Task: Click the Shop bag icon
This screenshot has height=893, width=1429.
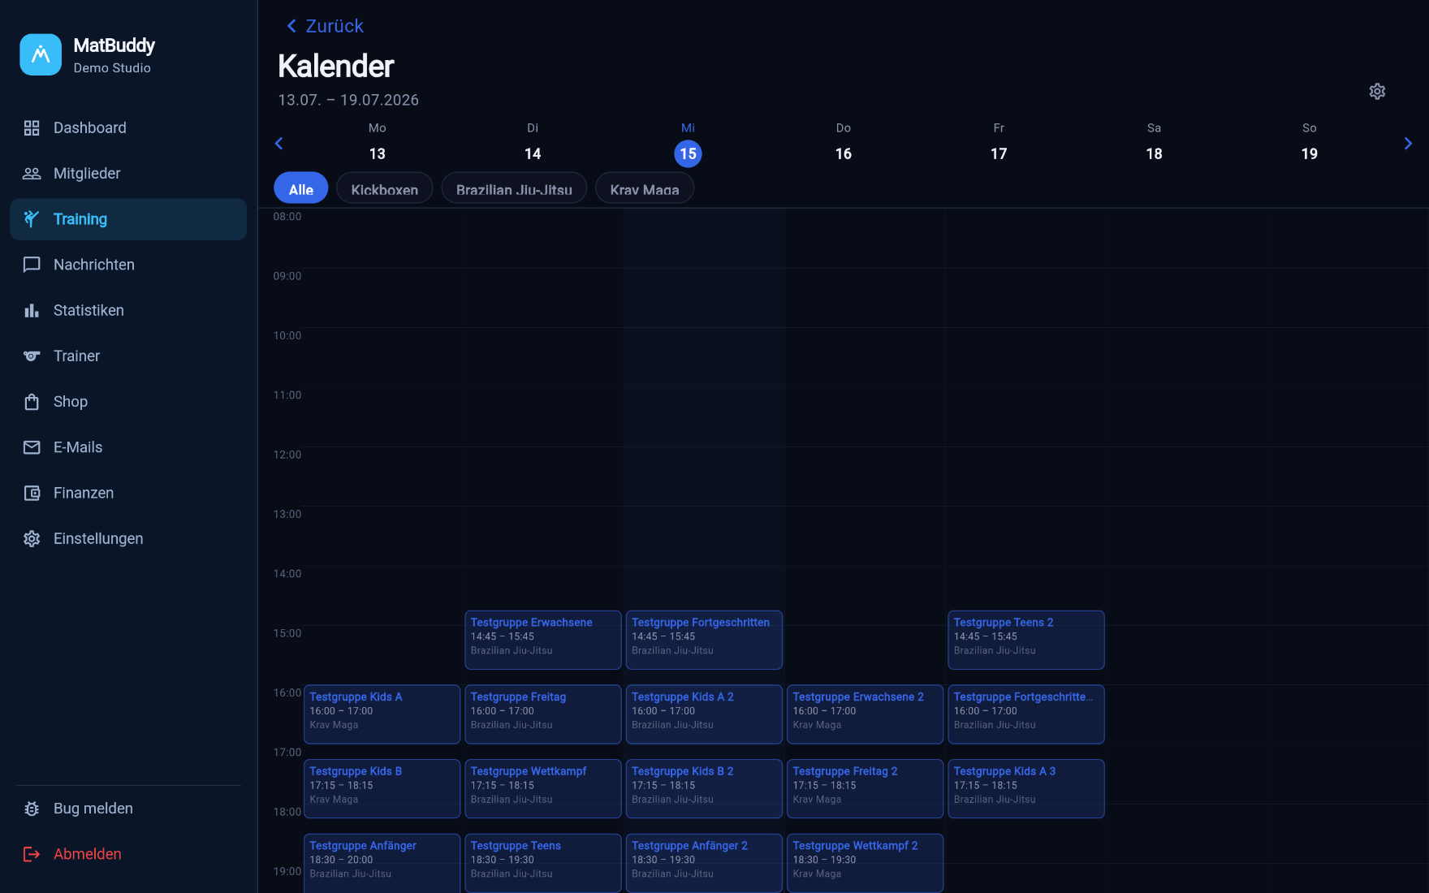Action: tap(32, 401)
